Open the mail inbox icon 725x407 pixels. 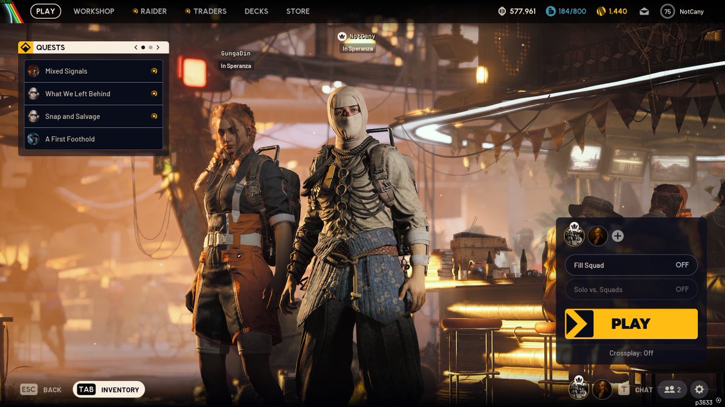644,11
